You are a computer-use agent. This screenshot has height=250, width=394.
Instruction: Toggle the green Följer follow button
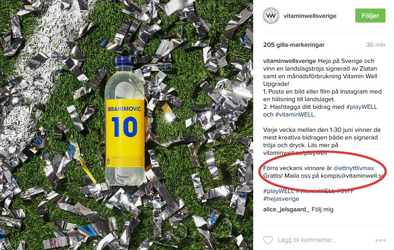pyautogui.click(x=370, y=16)
